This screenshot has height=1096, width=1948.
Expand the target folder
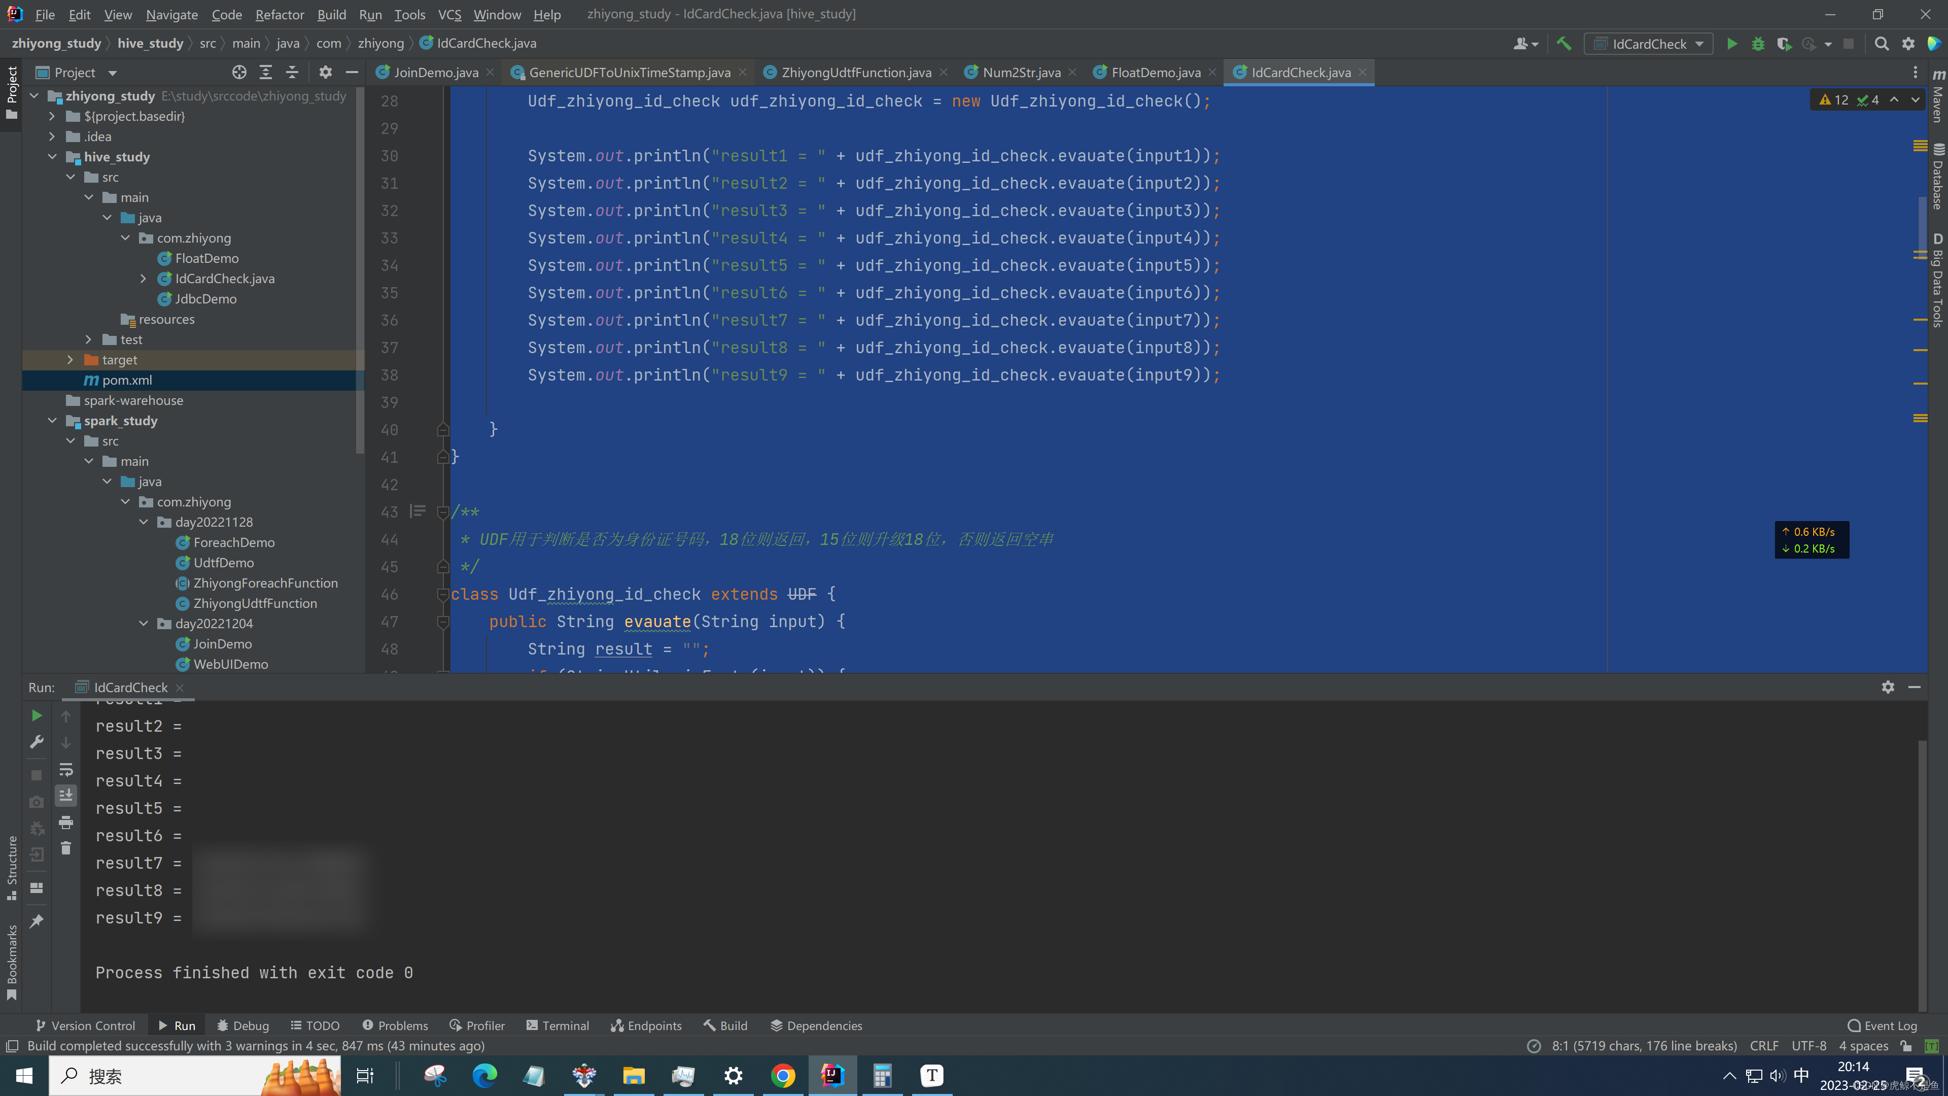point(71,360)
